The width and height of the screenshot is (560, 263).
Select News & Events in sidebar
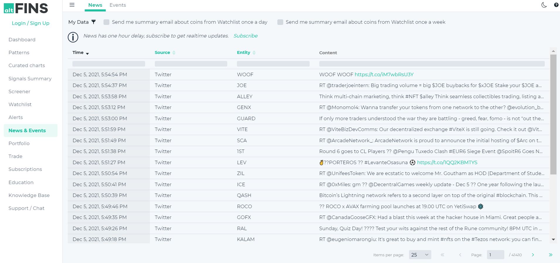coord(30,130)
